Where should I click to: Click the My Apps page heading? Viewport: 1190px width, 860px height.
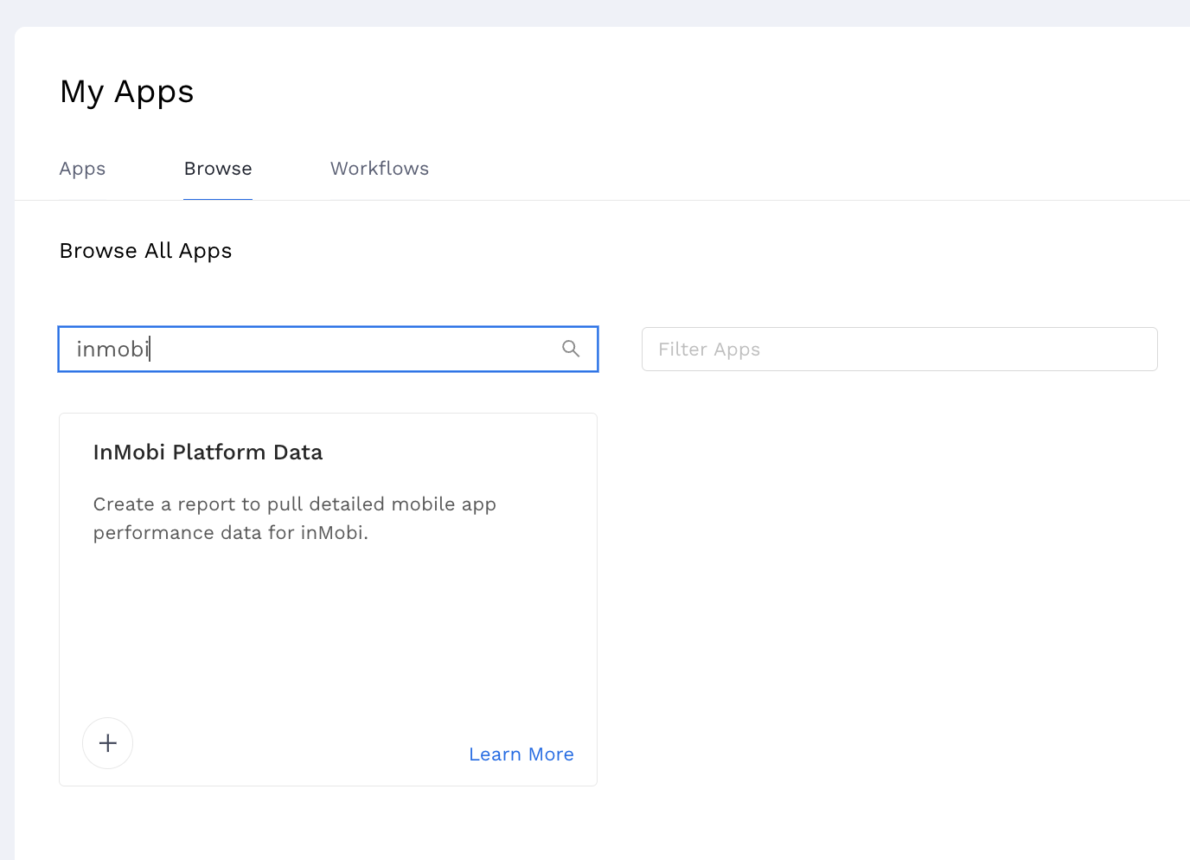point(127,92)
